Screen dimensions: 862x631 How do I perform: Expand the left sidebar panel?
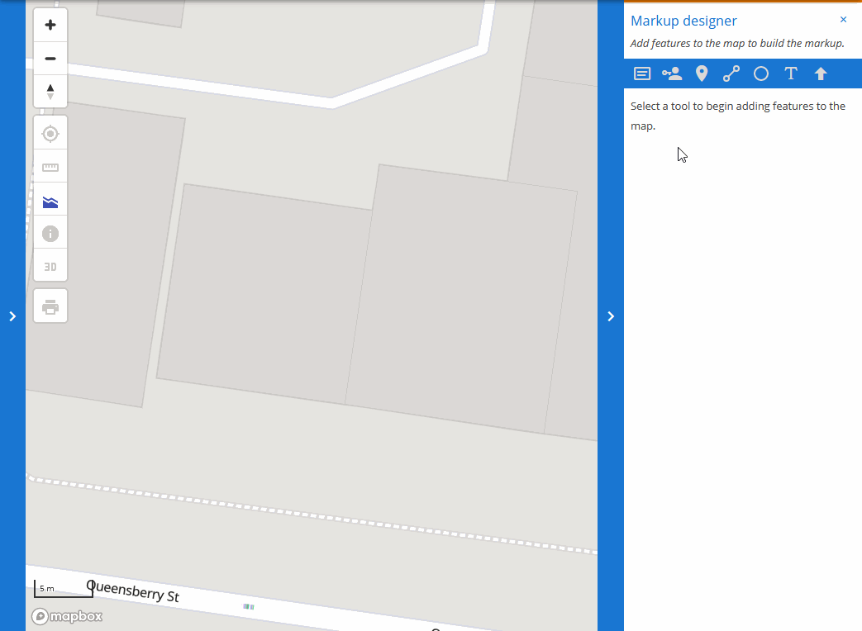click(12, 315)
